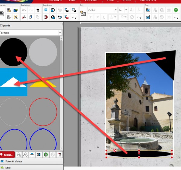This screenshot has height=170, width=181.
Task: Click the add photo icon in Foto group
Action: click(148, 10)
